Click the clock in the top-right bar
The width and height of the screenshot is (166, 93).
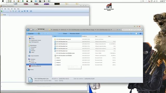tap(162, 1)
